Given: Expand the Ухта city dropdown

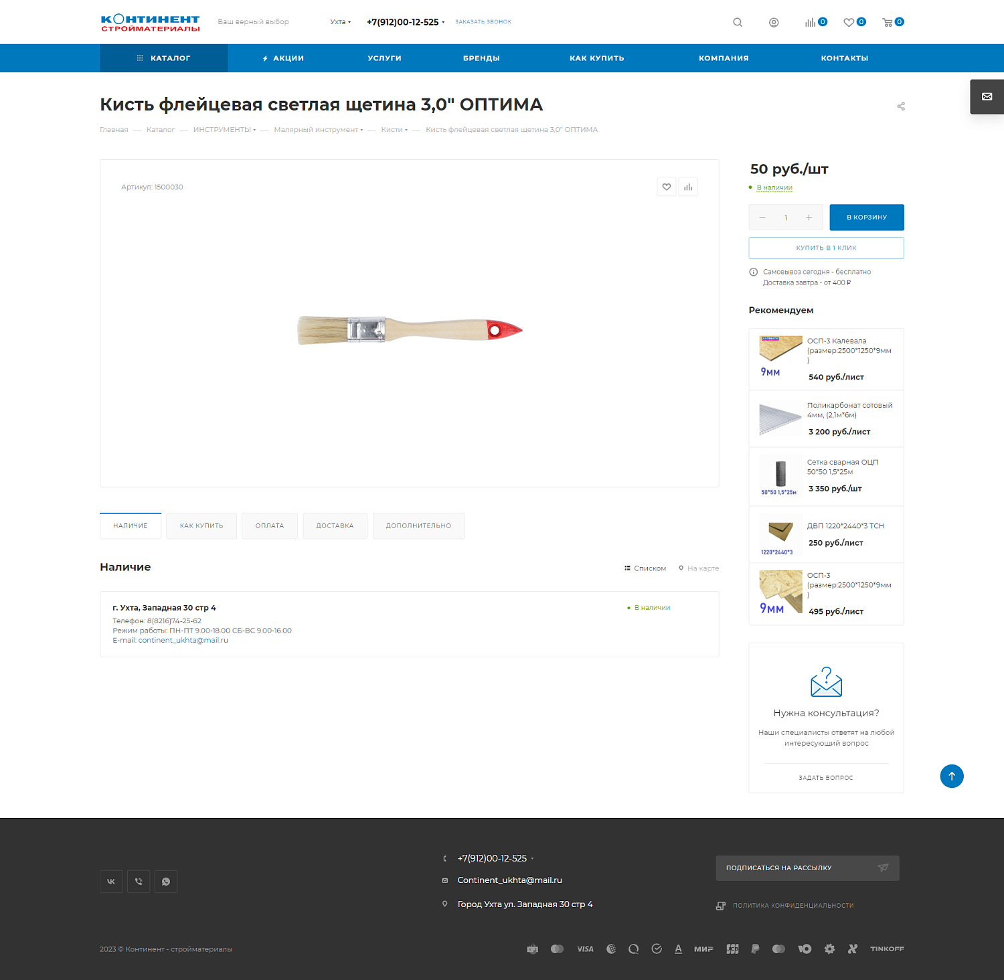Looking at the screenshot, I should click(340, 22).
